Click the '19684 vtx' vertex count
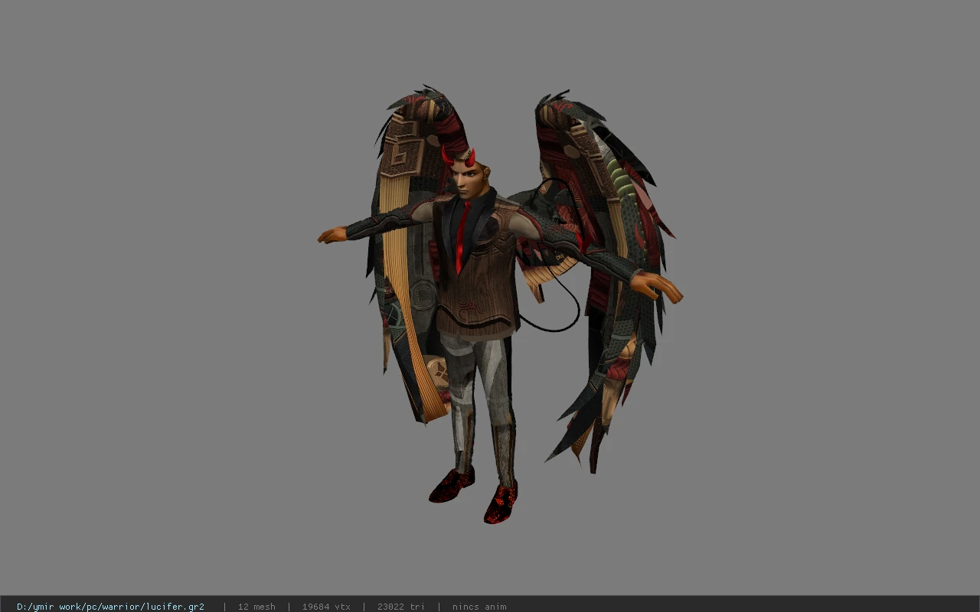The height and width of the screenshot is (612, 980). 326,607
